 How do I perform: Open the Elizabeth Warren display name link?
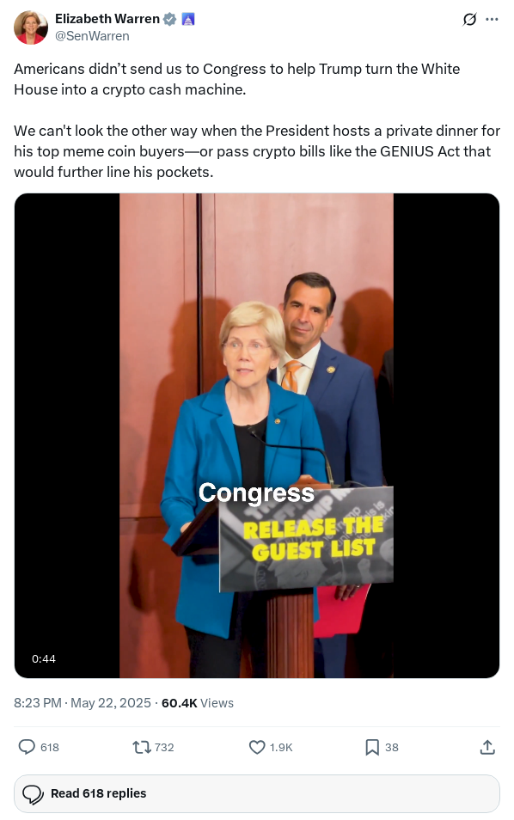[x=107, y=19]
